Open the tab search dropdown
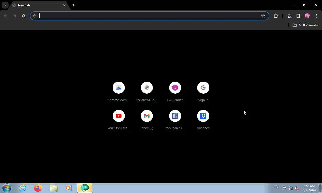Image resolution: width=322 pixels, height=193 pixels. [5, 5]
